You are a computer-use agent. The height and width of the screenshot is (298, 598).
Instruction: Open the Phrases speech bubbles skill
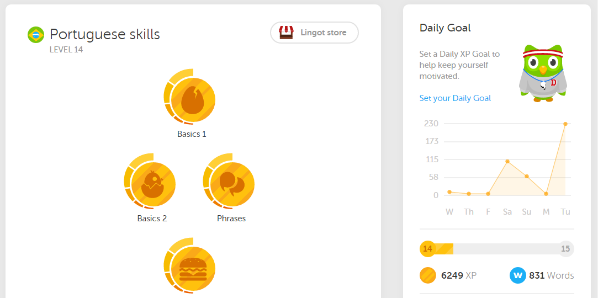229,182
